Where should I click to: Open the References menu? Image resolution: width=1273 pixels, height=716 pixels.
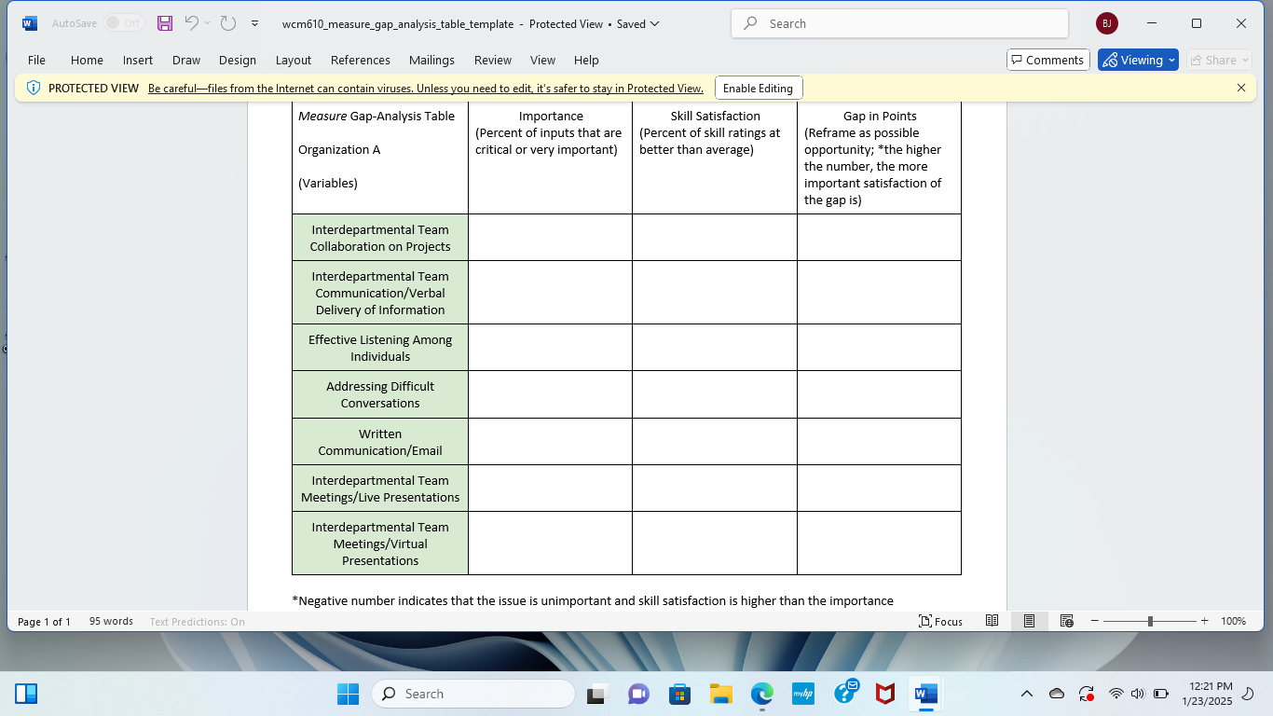point(361,60)
